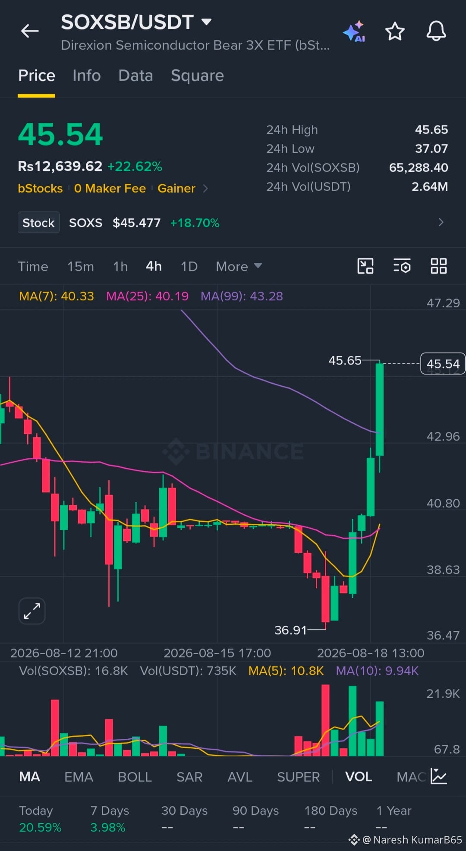The height and width of the screenshot is (851, 466).
Task: Tap the bStocks tag
Action: (x=40, y=189)
